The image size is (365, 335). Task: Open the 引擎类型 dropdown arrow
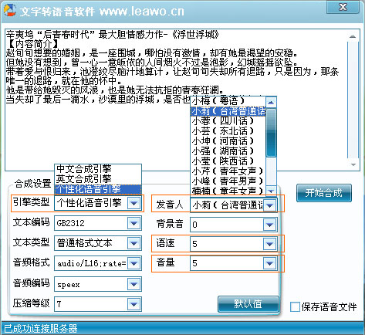coord(134,203)
